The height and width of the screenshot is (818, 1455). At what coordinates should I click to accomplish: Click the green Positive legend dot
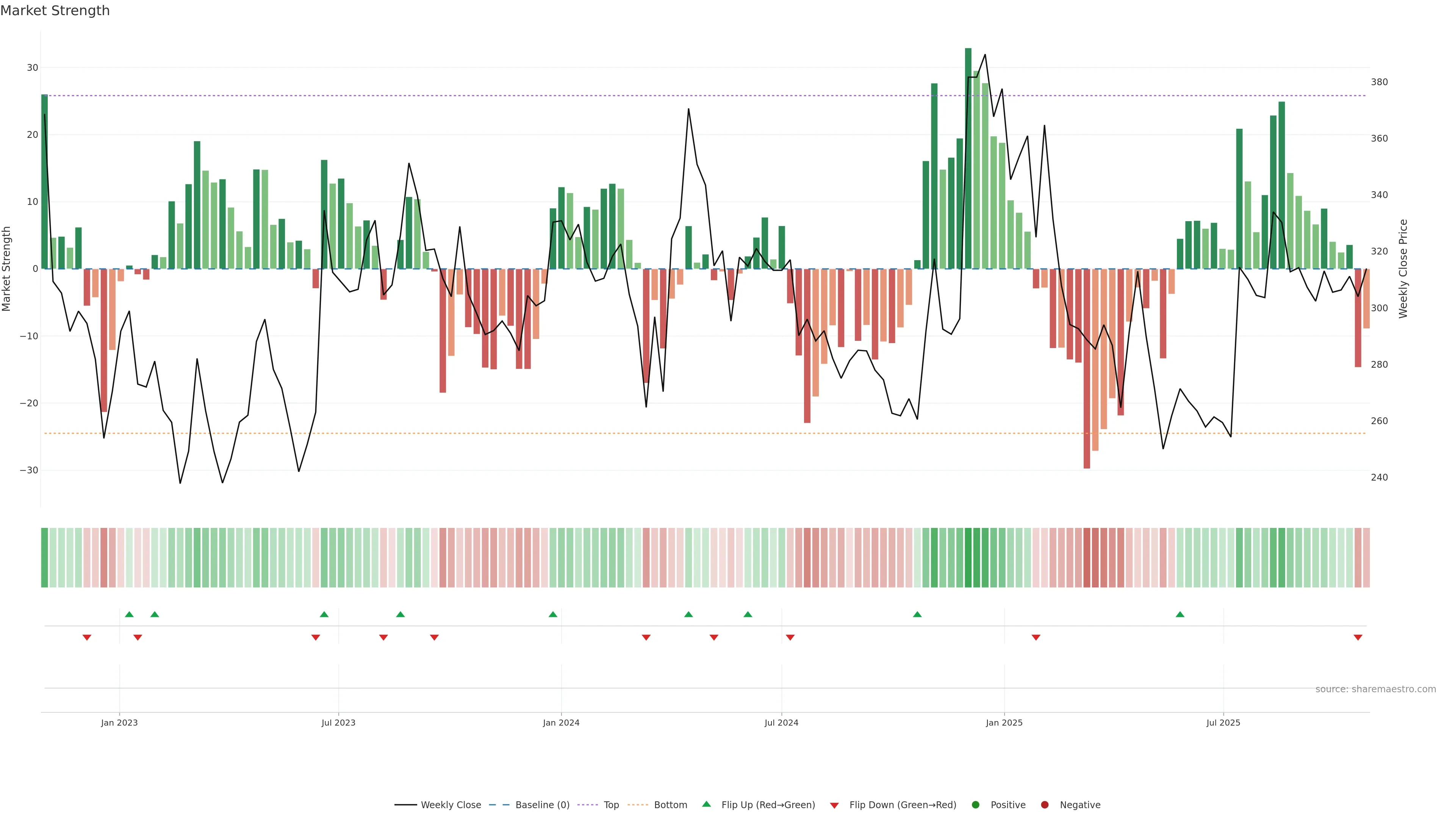coord(975,805)
